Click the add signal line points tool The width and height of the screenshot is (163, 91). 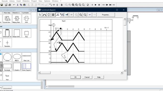(x=62, y=15)
